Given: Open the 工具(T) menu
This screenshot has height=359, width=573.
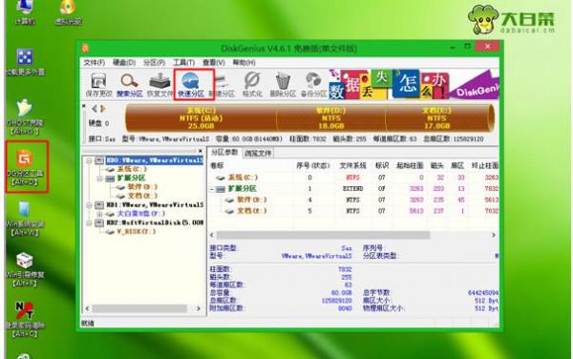Looking at the screenshot, I should (x=183, y=62).
